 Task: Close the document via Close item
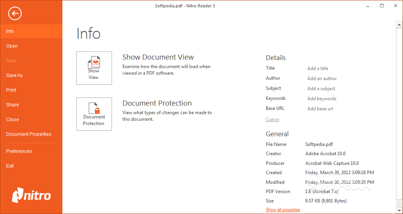pyautogui.click(x=31, y=119)
